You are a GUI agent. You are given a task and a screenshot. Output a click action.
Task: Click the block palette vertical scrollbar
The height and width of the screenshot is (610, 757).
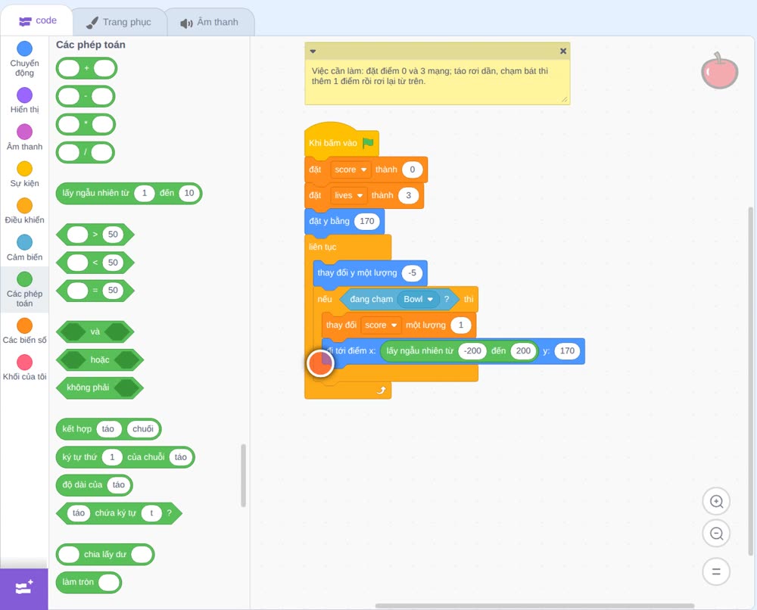pos(243,475)
